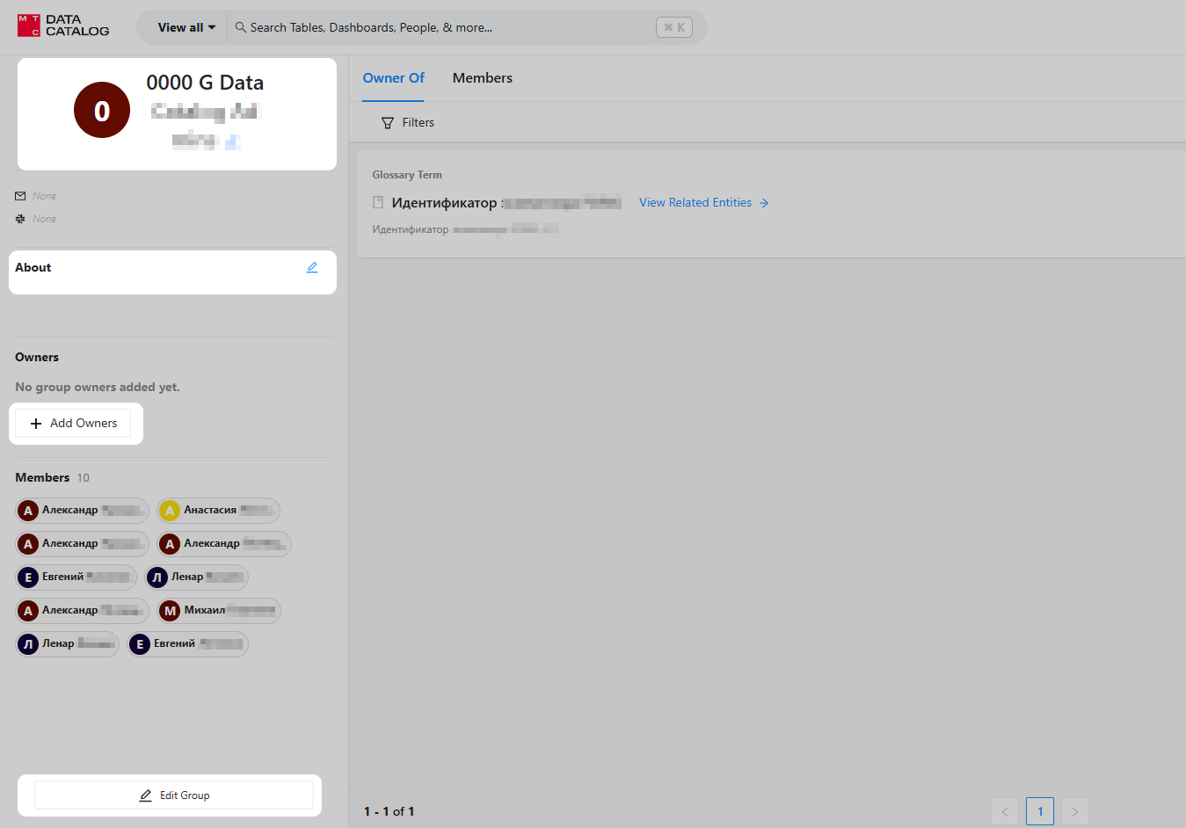1186x828 pixels.
Task: Open the Filters funnel icon
Action: 388,123
